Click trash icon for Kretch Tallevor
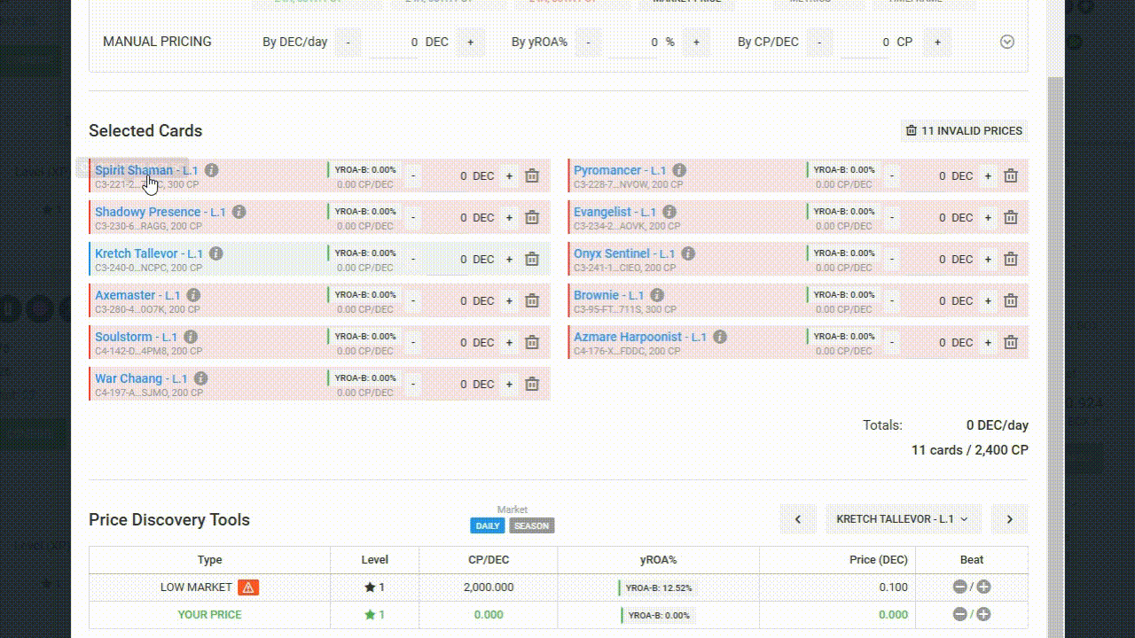 tap(532, 259)
